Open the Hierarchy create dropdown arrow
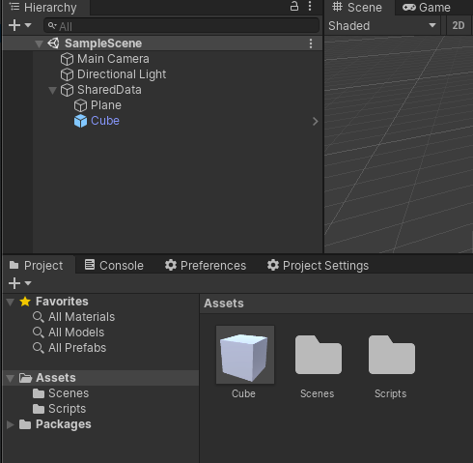The height and width of the screenshot is (463, 473). tap(28, 25)
